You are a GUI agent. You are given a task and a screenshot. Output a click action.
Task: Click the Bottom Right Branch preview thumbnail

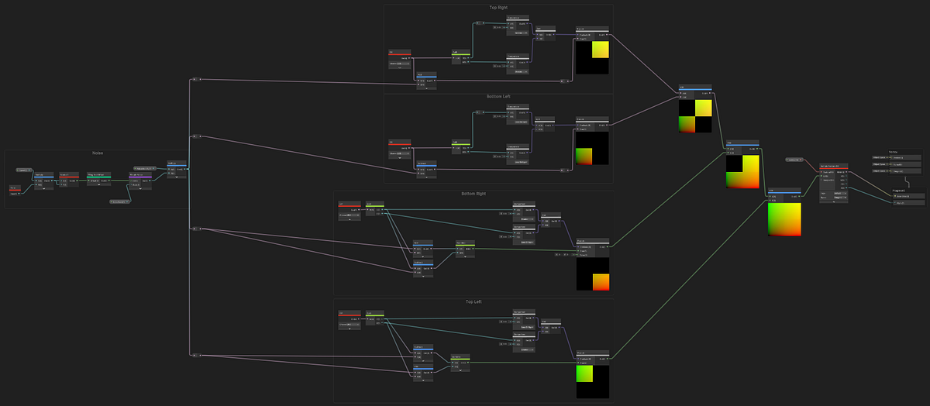[x=593, y=274]
